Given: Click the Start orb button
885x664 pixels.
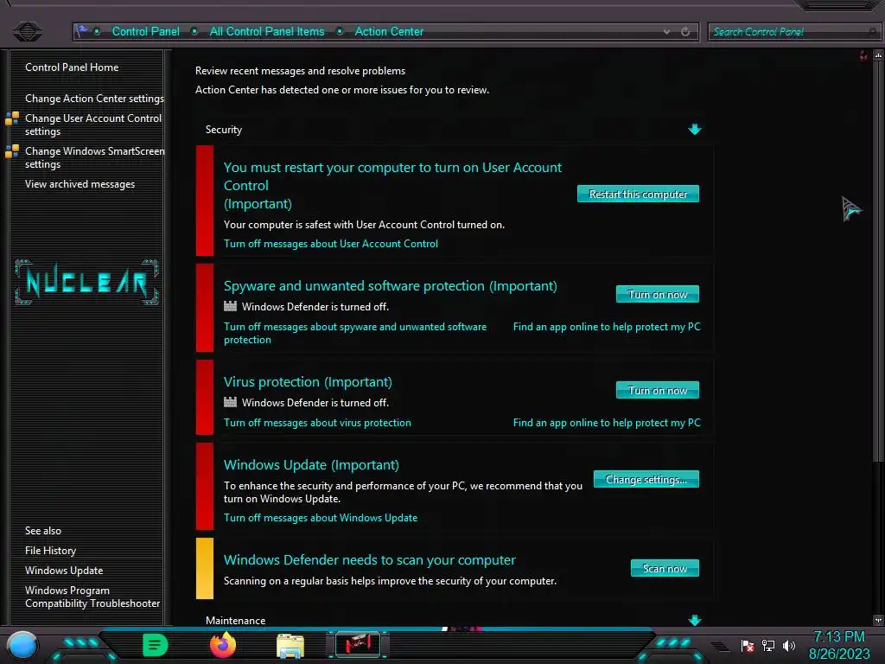Looking at the screenshot, I should coord(22,645).
